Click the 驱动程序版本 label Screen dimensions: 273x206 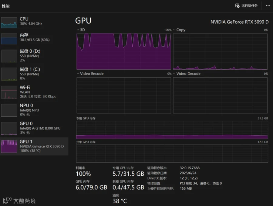click(157, 168)
